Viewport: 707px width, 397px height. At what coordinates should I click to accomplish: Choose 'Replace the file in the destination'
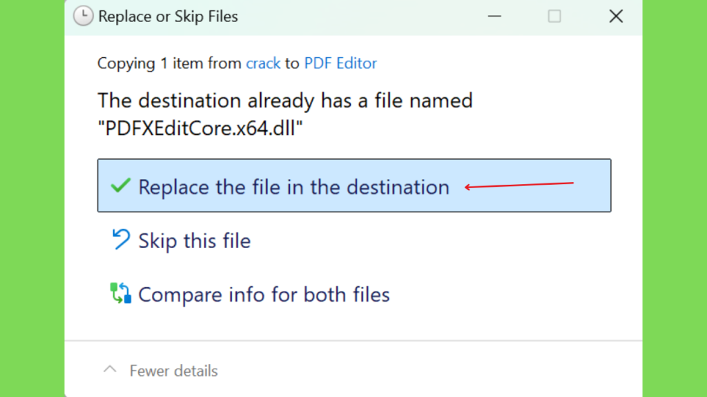click(x=354, y=185)
